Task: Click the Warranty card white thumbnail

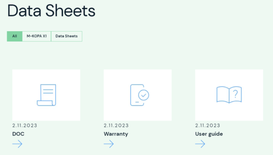Action: click(138, 95)
